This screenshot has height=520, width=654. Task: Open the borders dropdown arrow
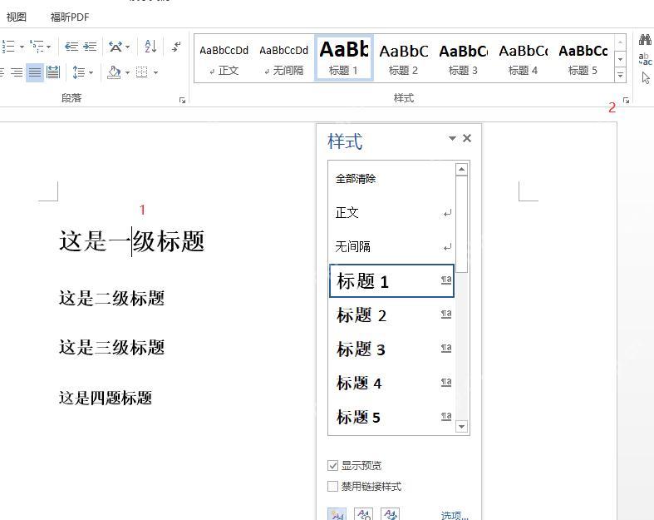(x=155, y=72)
